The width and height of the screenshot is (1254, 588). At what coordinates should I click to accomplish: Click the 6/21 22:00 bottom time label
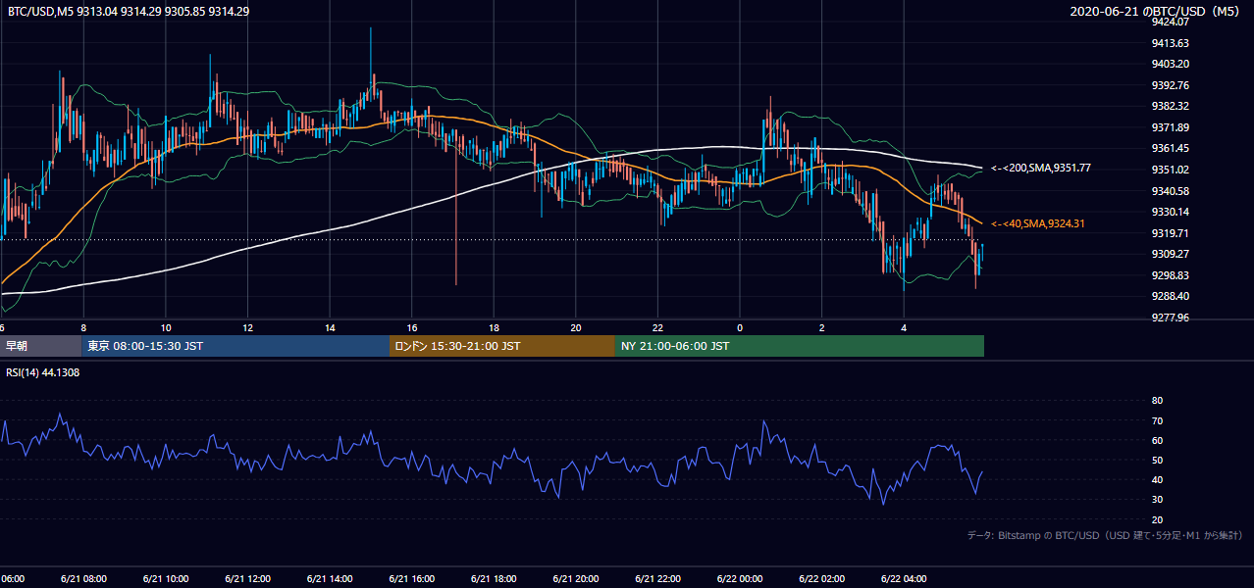[657, 579]
